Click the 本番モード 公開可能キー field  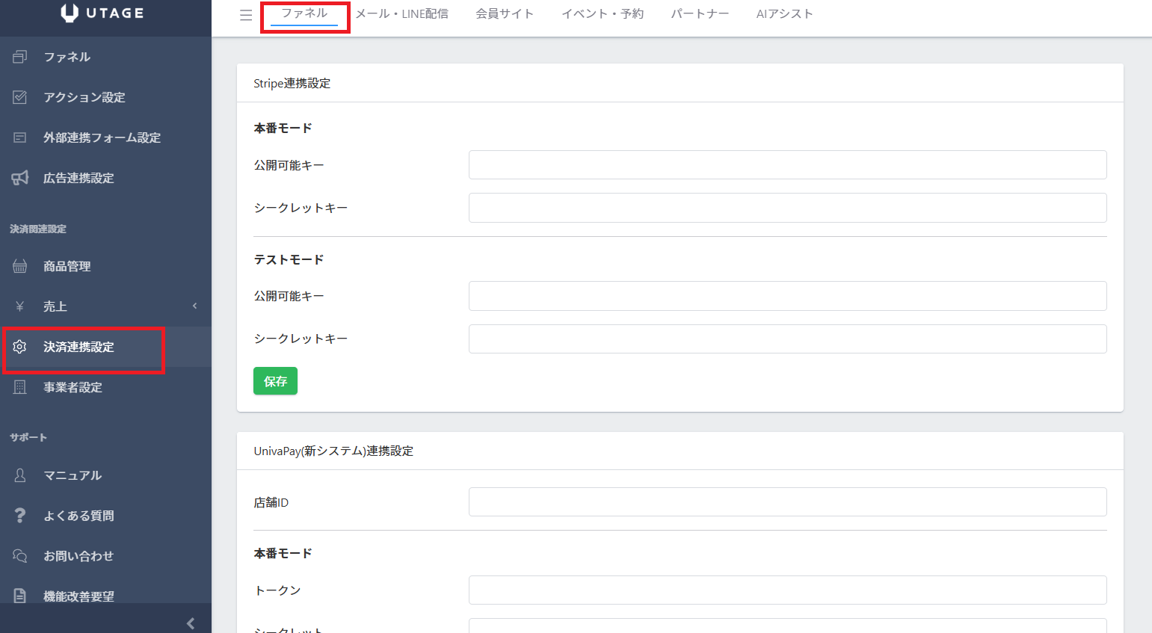tap(787, 165)
